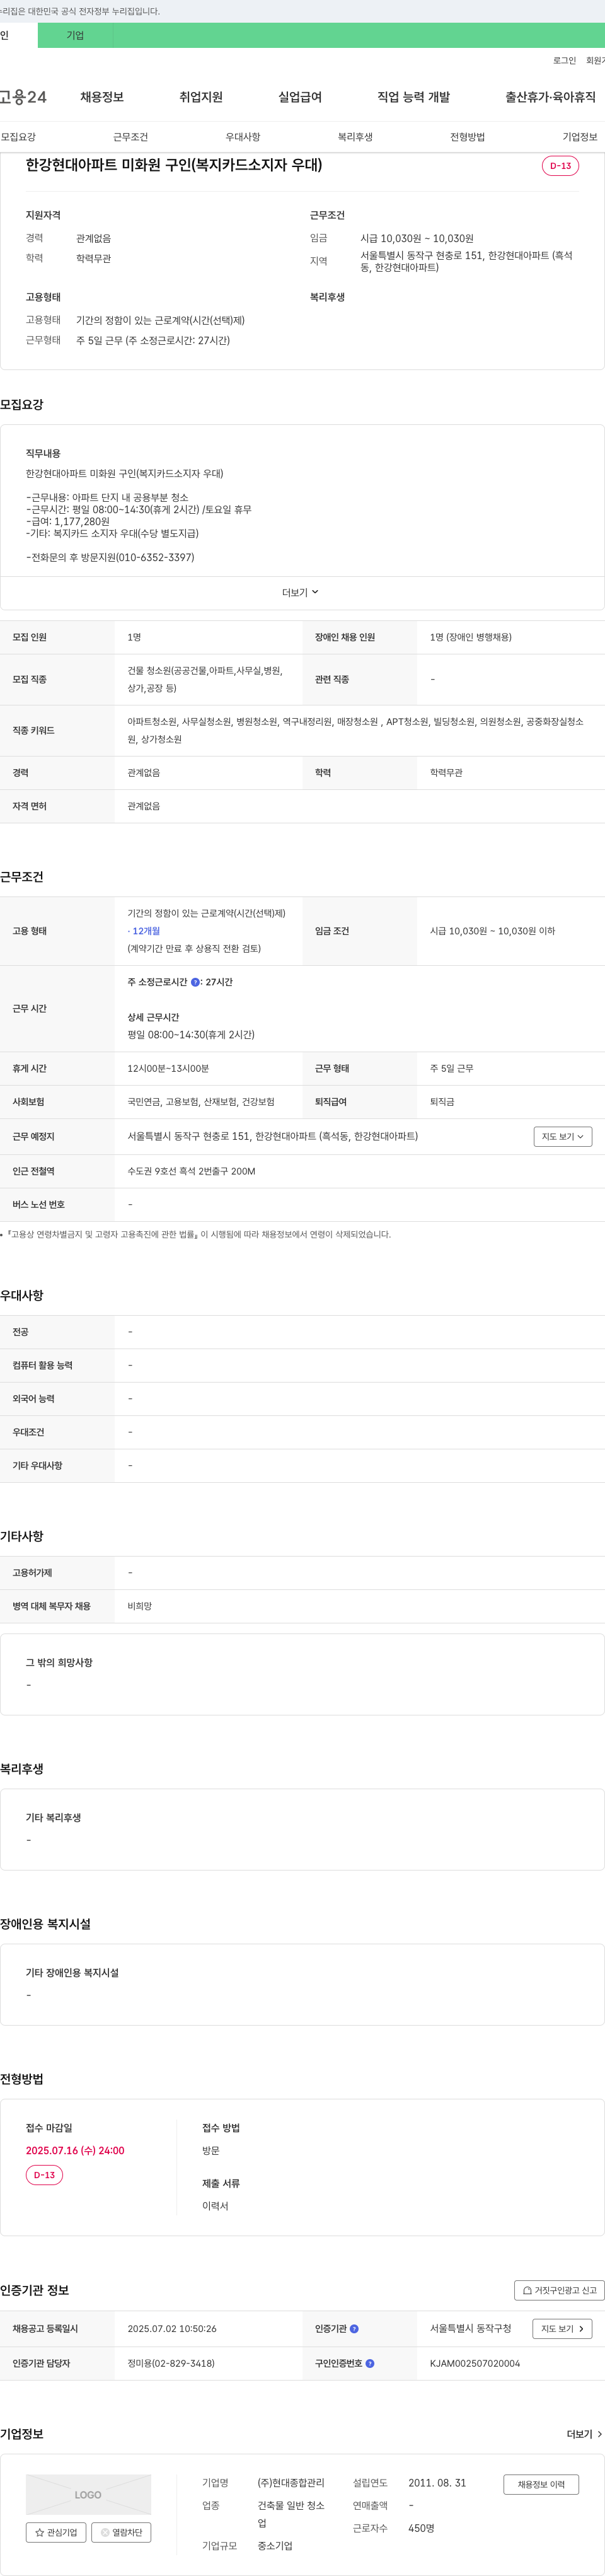The width and height of the screenshot is (605, 2576).
Task: Click the 주 소정근로시간 help icon
Action: 195,983
